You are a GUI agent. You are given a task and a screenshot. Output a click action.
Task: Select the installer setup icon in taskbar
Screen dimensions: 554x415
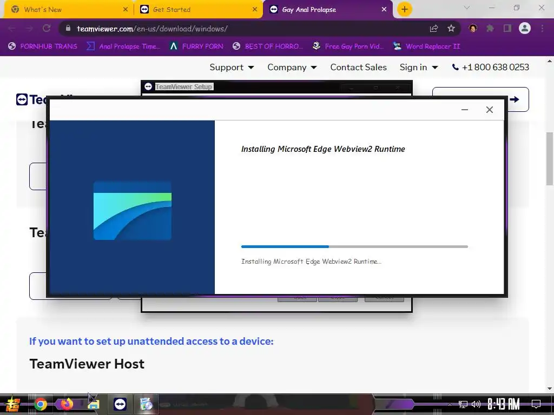point(146,404)
